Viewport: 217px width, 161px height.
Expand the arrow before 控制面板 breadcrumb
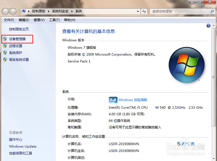click(29, 11)
